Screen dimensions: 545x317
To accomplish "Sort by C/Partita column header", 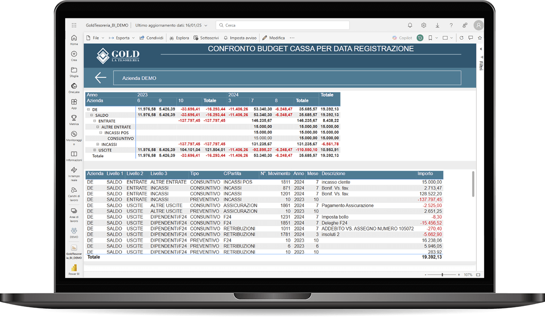I will pos(232,174).
